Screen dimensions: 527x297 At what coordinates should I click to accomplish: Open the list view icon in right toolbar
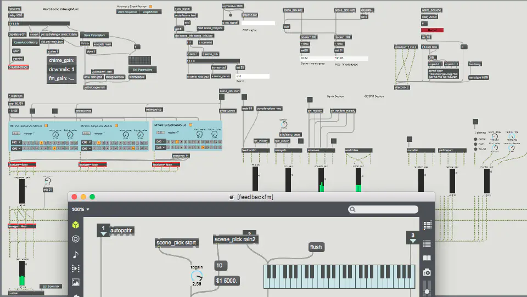pos(427,243)
